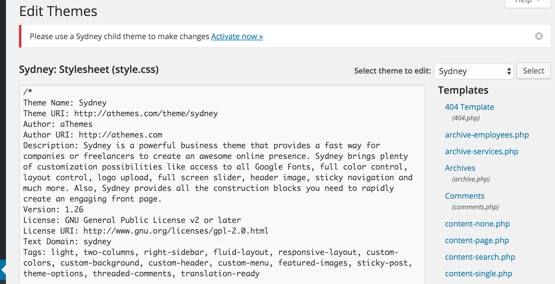Open the 404 Template file
Image resolution: width=555 pixels, height=284 pixels.
(469, 107)
